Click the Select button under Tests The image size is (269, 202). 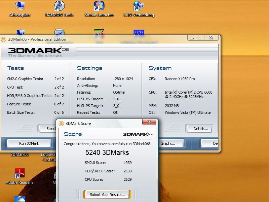click(x=47, y=129)
